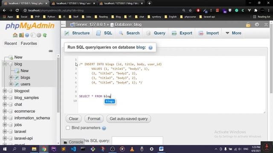The height and width of the screenshot is (153, 273).
Task: Open Word from taskbar
Action: tap(161, 149)
